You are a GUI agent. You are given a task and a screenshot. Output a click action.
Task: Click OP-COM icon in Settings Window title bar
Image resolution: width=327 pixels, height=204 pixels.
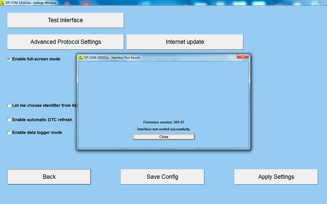point(2,3)
